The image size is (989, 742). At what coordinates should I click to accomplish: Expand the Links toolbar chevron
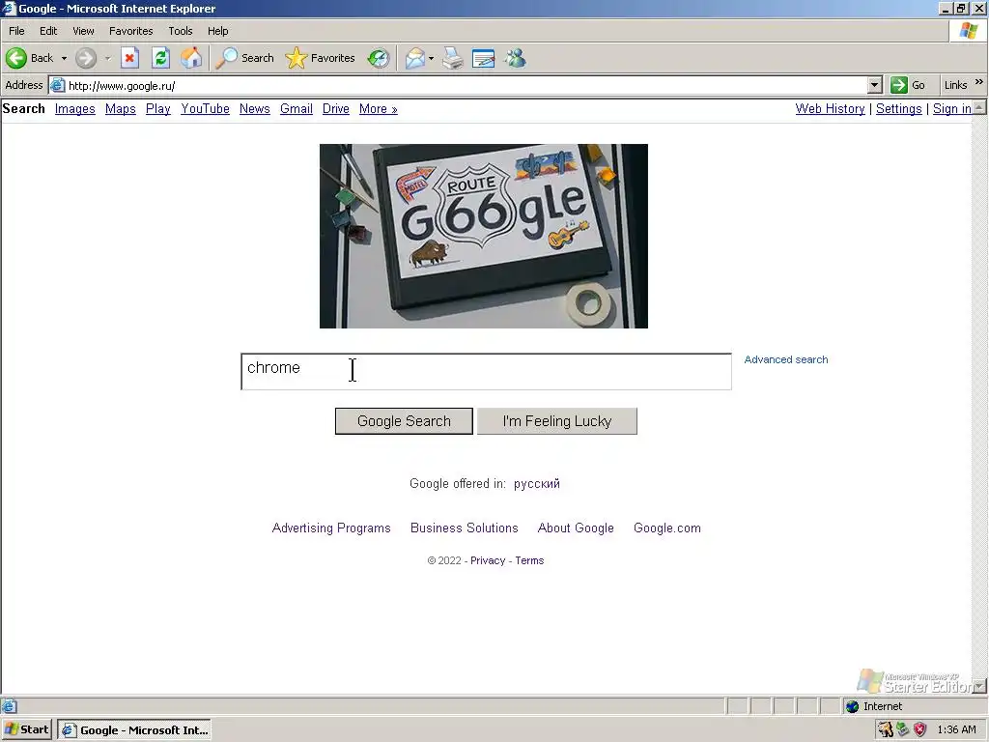[x=979, y=82]
